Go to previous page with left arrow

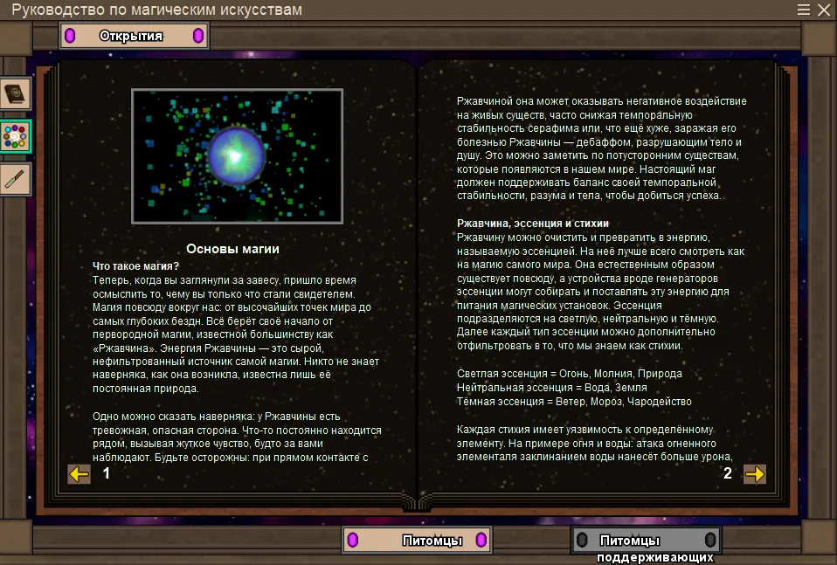click(79, 474)
